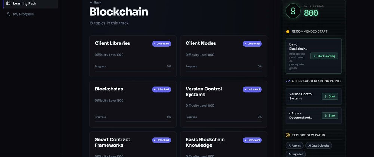This screenshot has width=374, height=157.
Task: Click the Other Good Starting Points trend icon
Action: click(288, 81)
